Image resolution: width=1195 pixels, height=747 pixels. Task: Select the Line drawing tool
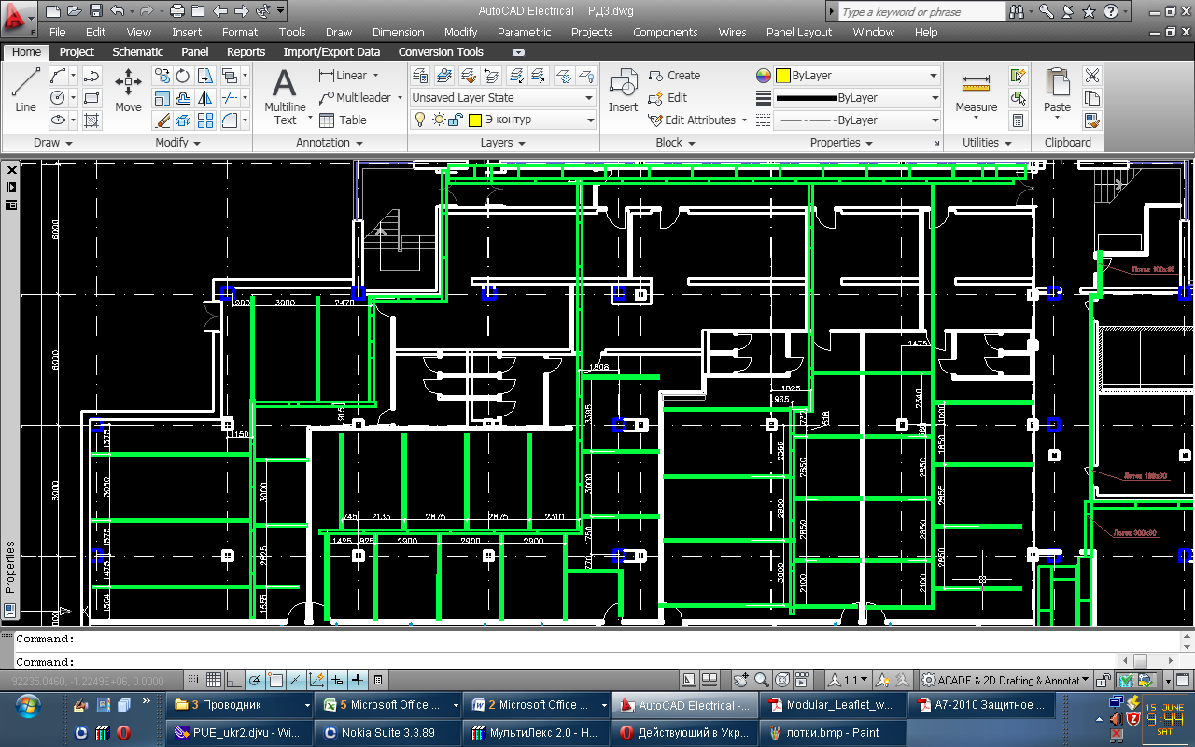tap(25, 91)
